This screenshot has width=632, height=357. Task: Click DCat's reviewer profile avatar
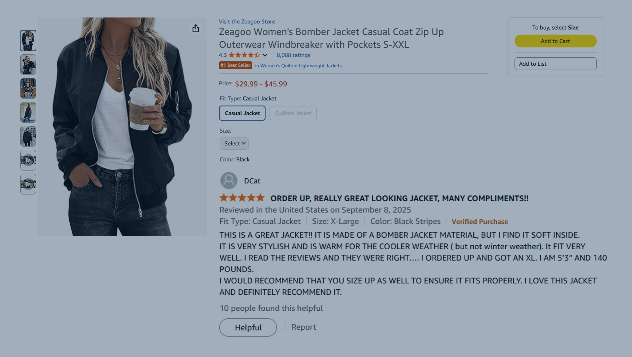pyautogui.click(x=229, y=181)
